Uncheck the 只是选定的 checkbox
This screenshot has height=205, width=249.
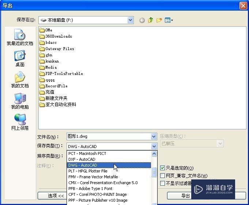(x=162, y=168)
